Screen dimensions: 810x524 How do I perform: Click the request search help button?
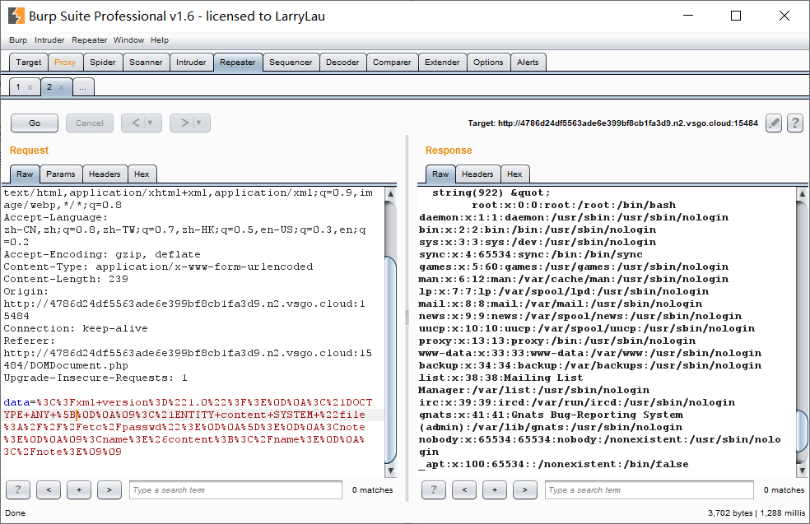coord(18,489)
